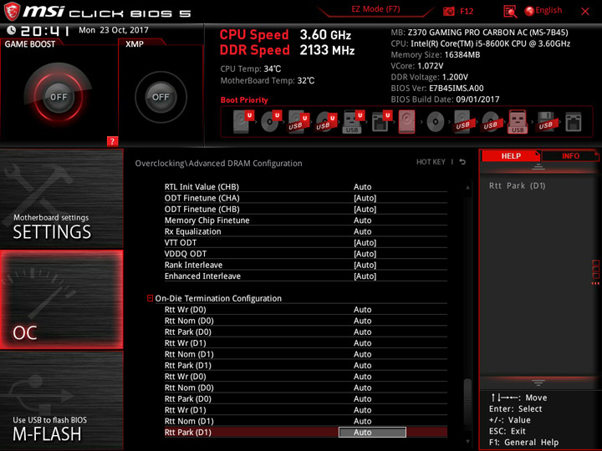Select the UEFI network boot device
This screenshot has height=451, width=602.
click(x=381, y=122)
